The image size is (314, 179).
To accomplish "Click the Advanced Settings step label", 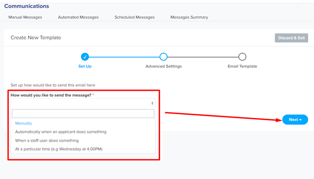I will click(163, 66).
